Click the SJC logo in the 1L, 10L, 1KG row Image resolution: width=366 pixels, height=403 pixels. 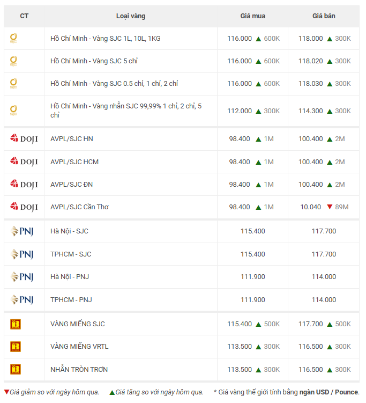[13, 38]
